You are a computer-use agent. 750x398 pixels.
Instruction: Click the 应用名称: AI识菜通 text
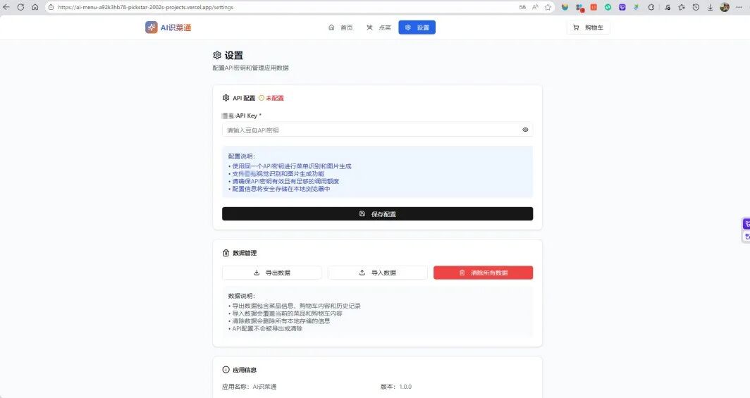click(x=250, y=387)
